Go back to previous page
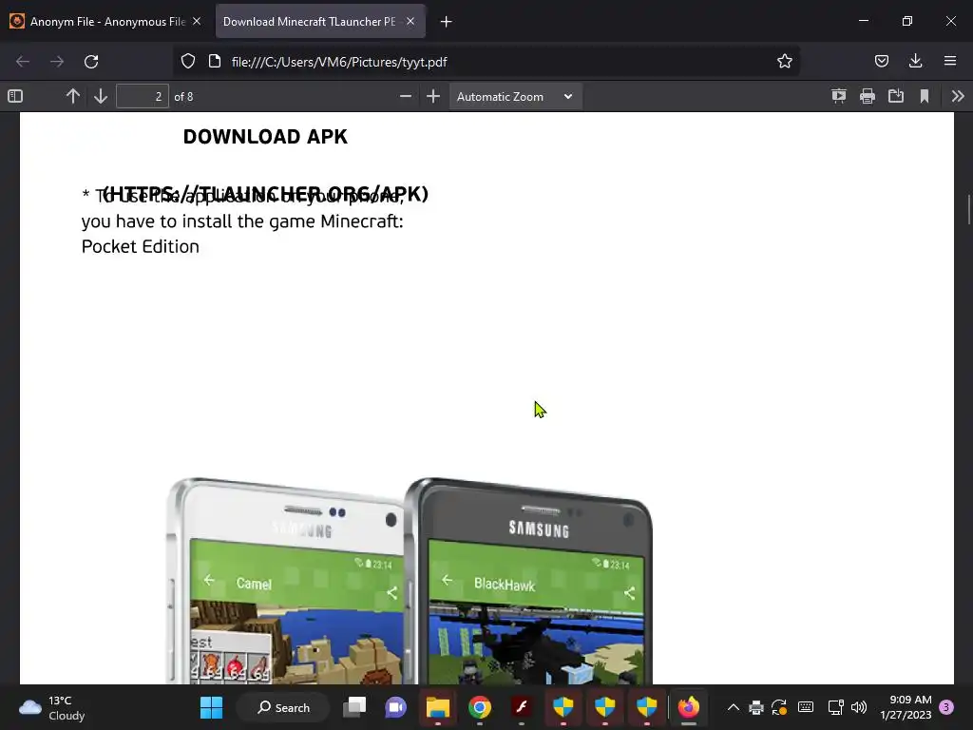973x730 pixels. click(x=23, y=62)
